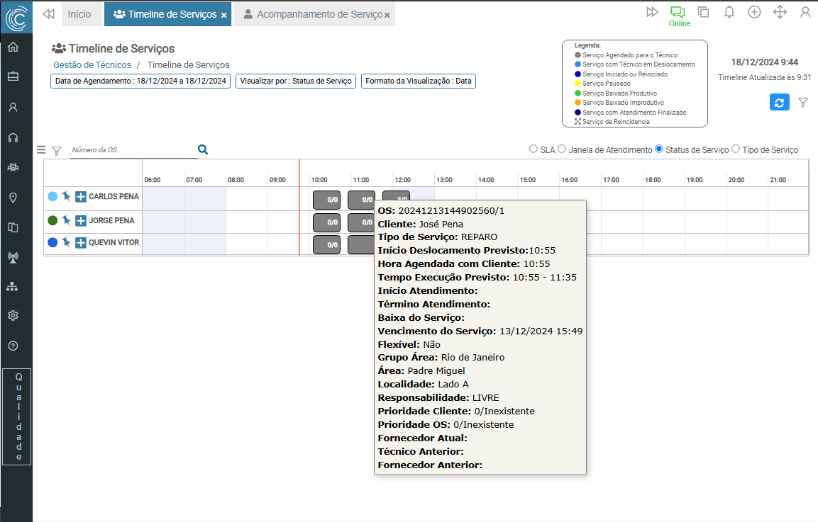Switch to the Início tab

(x=79, y=14)
